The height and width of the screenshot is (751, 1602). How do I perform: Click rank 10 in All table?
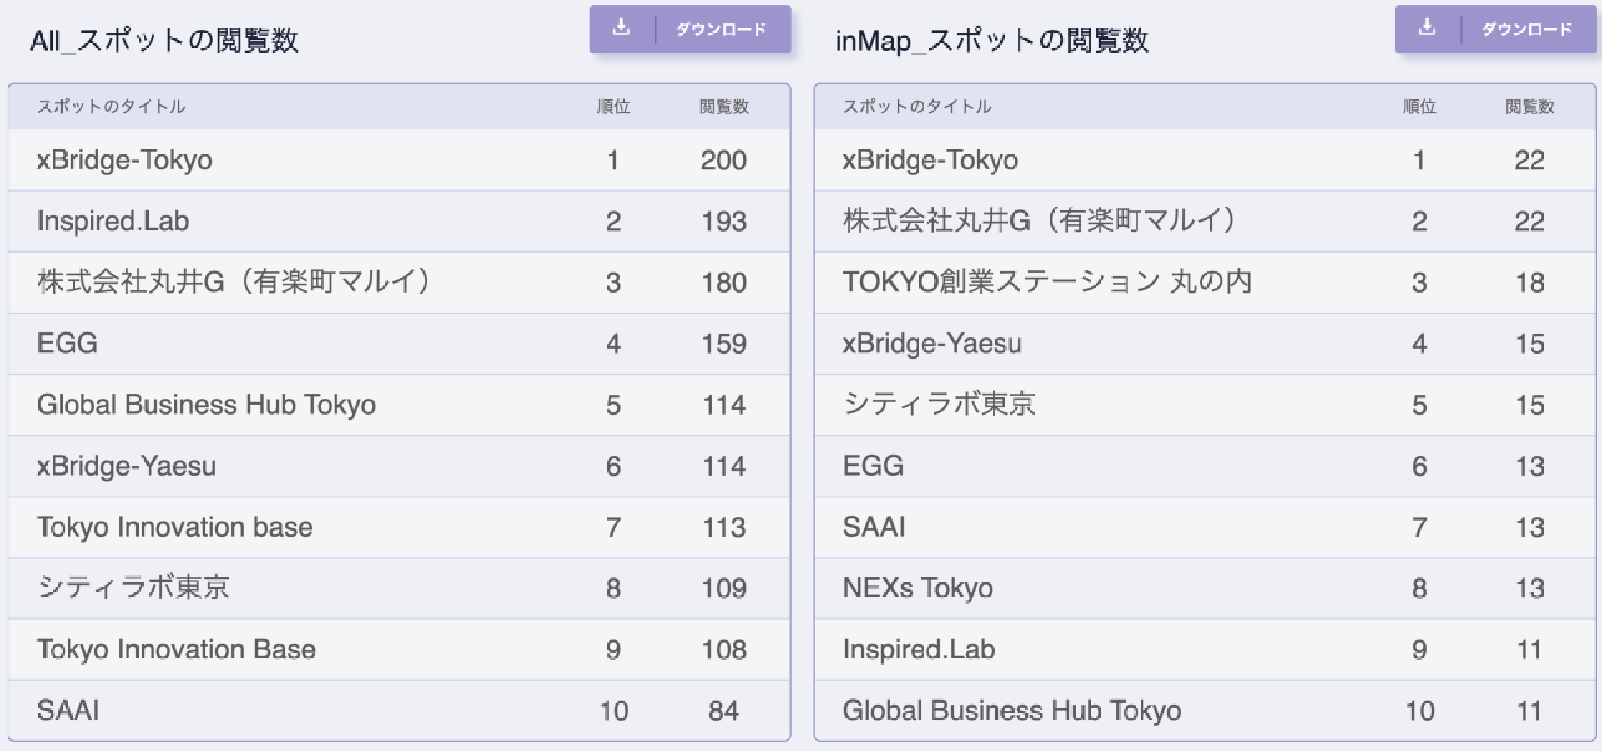click(x=613, y=710)
